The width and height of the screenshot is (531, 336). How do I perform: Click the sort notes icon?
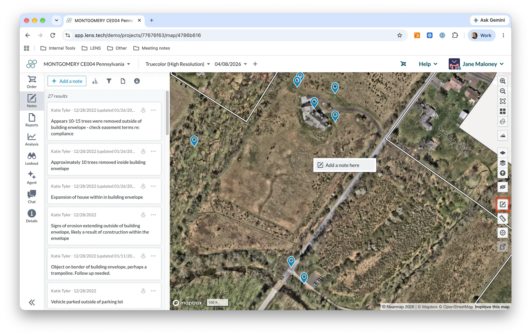[95, 81]
